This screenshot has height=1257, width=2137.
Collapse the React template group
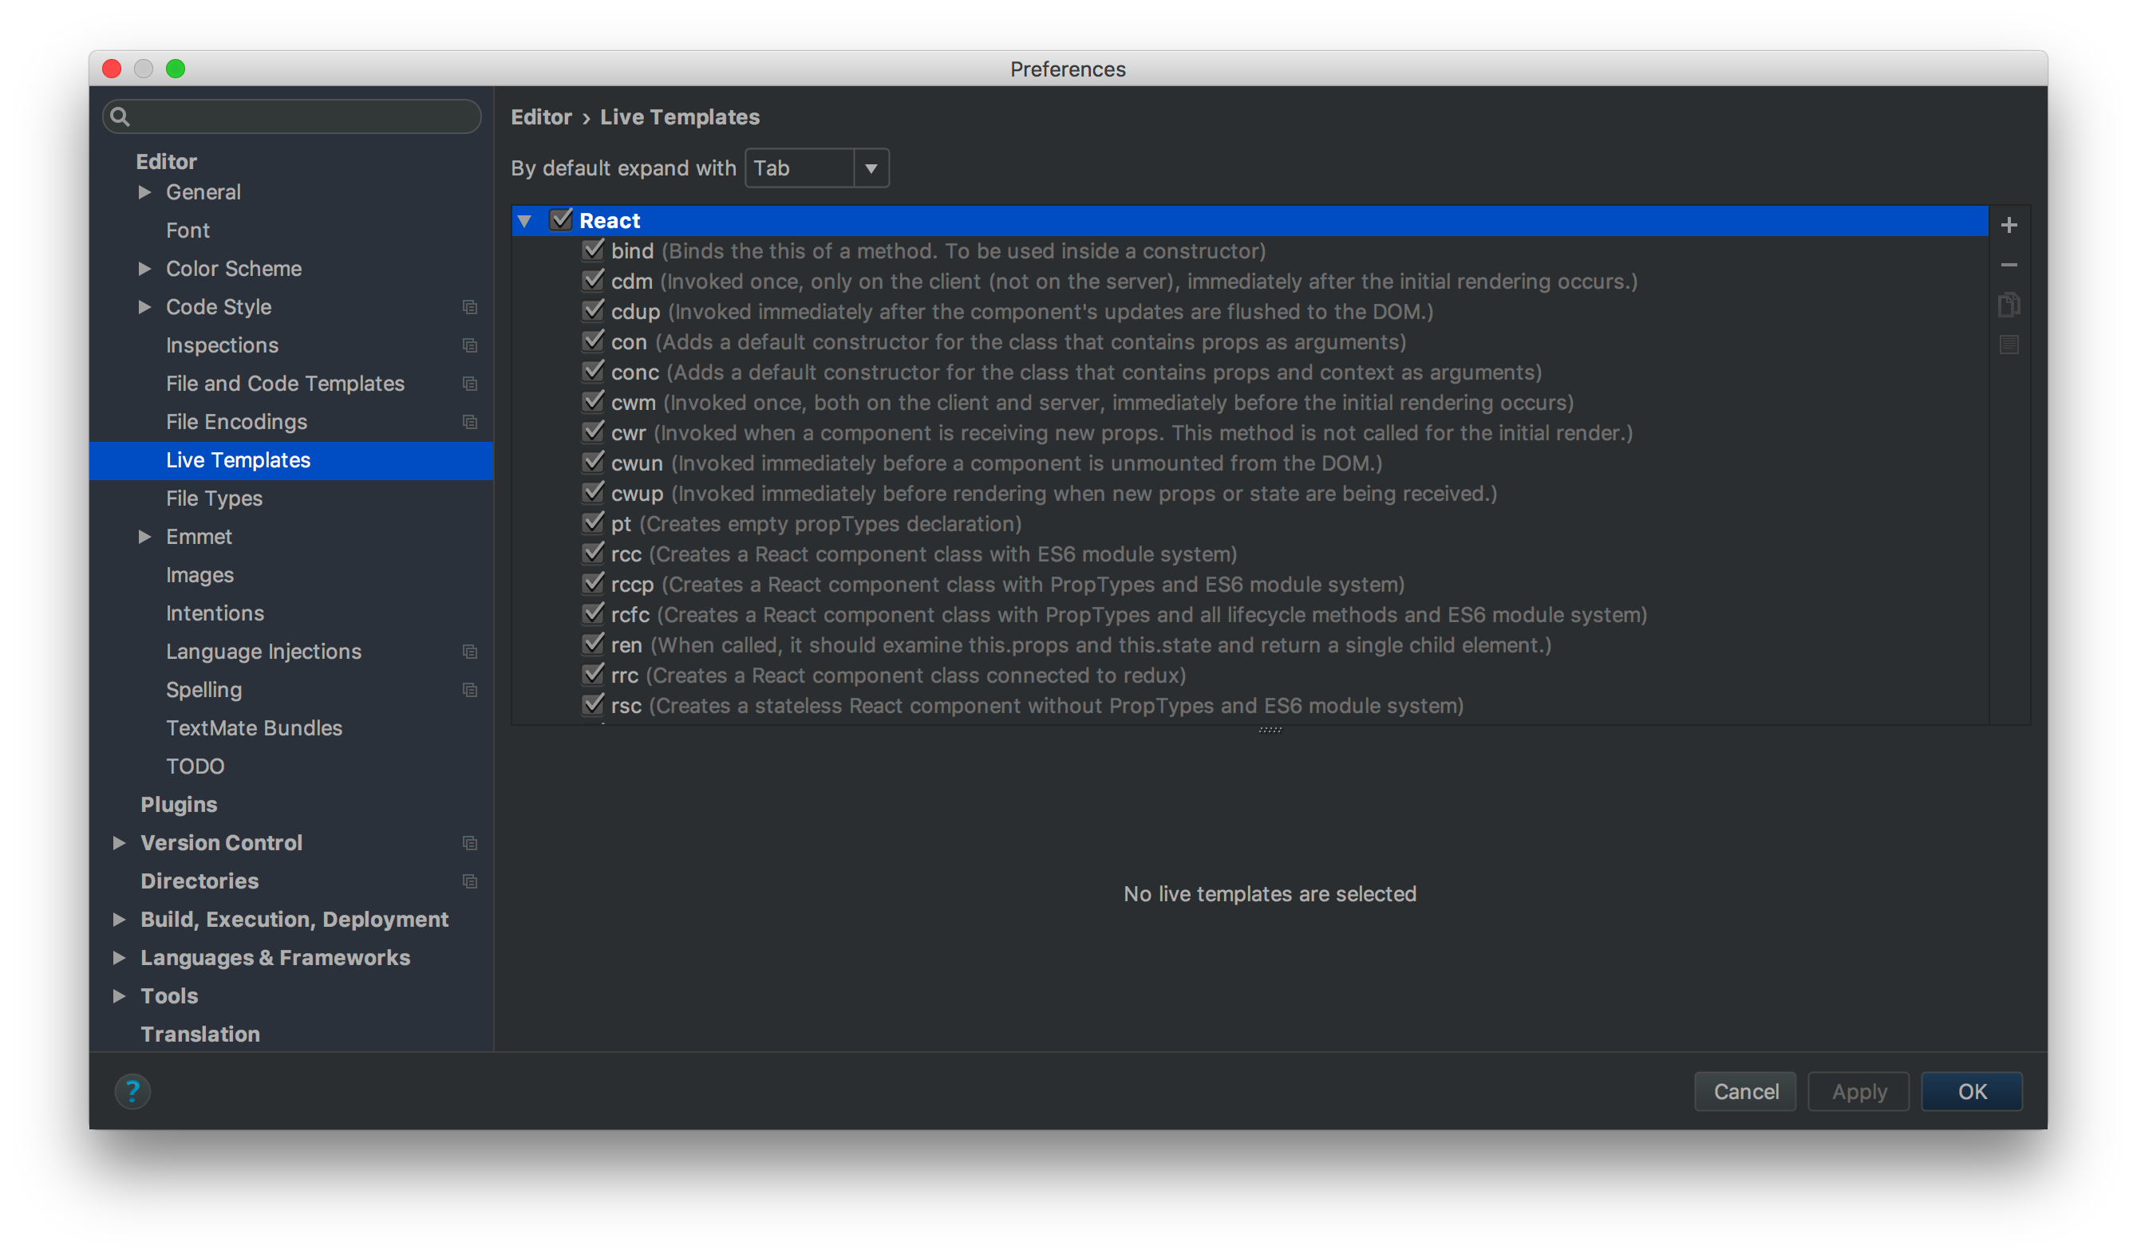coord(524,220)
